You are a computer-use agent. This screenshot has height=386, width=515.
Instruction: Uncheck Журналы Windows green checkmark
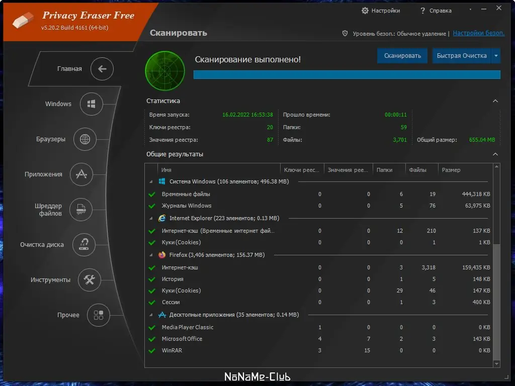coord(152,206)
